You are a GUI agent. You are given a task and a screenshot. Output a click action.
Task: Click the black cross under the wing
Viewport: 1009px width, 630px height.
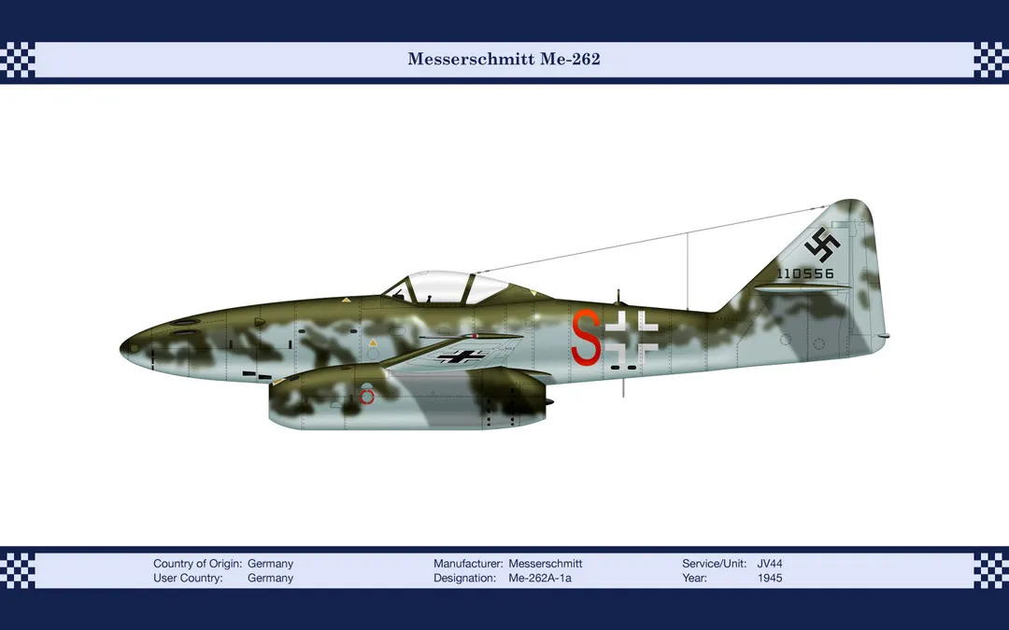point(461,357)
